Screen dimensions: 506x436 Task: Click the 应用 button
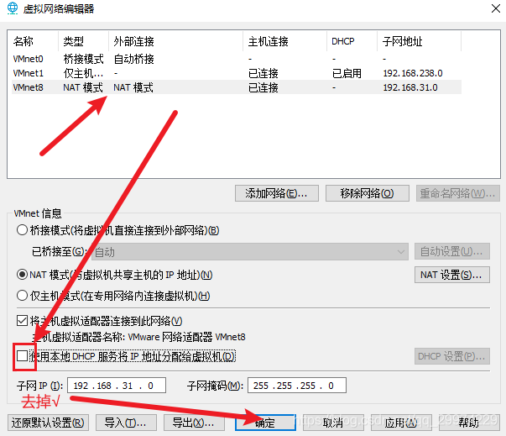401,423
